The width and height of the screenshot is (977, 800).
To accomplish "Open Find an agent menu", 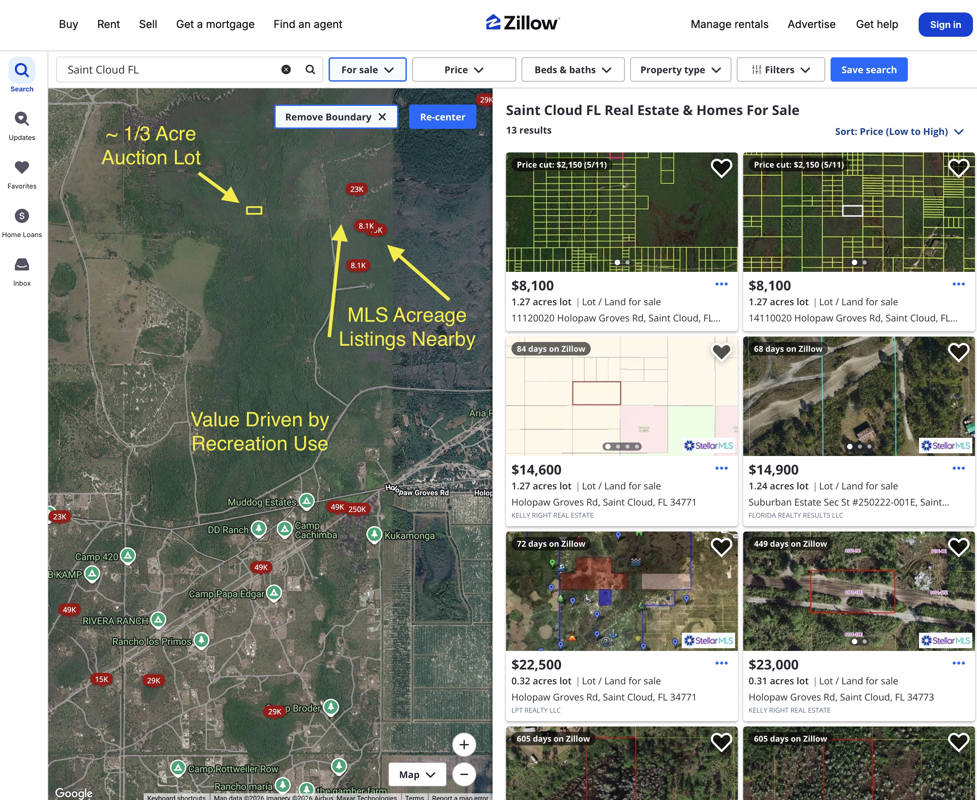I will [308, 24].
